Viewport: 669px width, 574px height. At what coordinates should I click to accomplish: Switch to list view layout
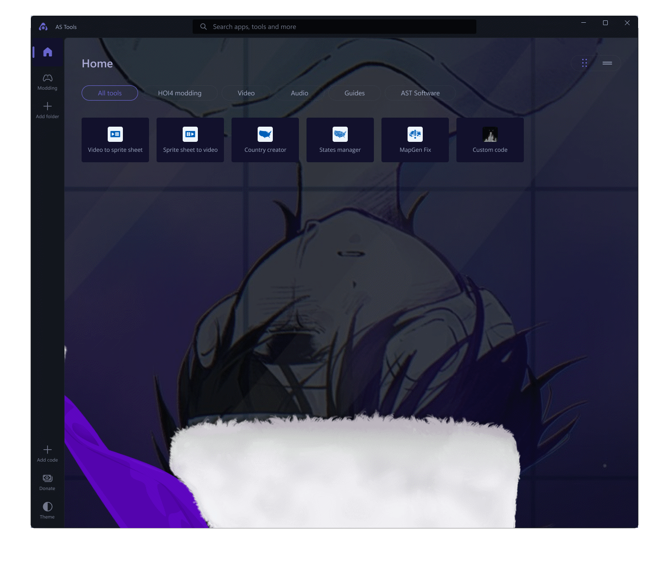[x=607, y=63]
